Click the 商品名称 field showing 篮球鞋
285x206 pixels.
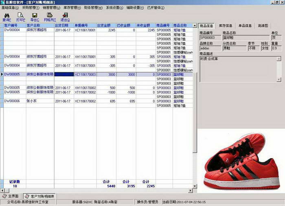point(246,38)
